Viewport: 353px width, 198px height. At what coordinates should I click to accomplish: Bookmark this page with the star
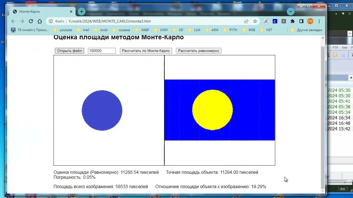click(x=255, y=21)
